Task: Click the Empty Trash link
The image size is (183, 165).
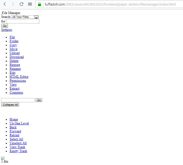Action: tap(18, 151)
